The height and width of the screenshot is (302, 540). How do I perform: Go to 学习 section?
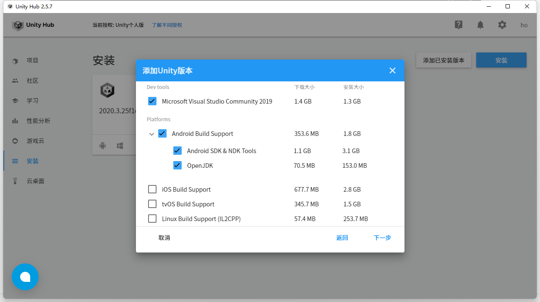tap(33, 101)
